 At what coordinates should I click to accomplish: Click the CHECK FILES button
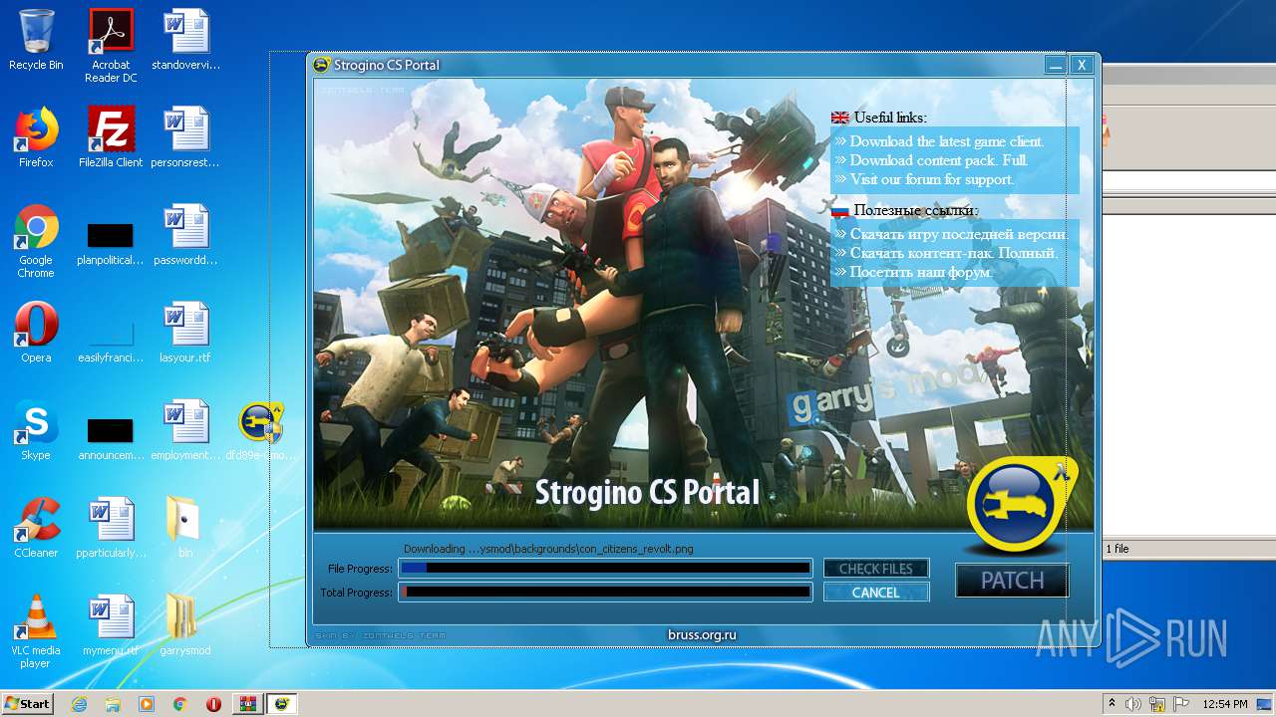click(876, 569)
